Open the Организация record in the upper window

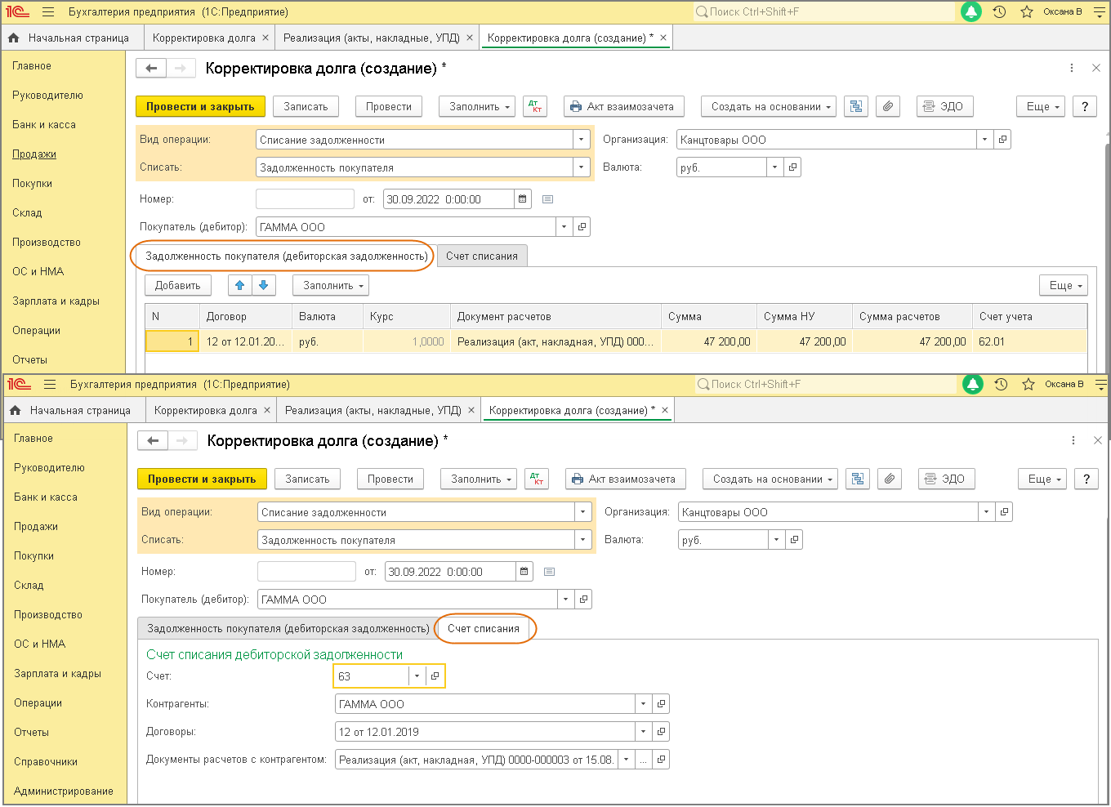pos(1002,140)
